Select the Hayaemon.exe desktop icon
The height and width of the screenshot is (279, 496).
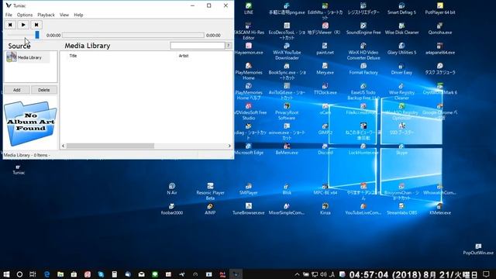[x=249, y=49]
